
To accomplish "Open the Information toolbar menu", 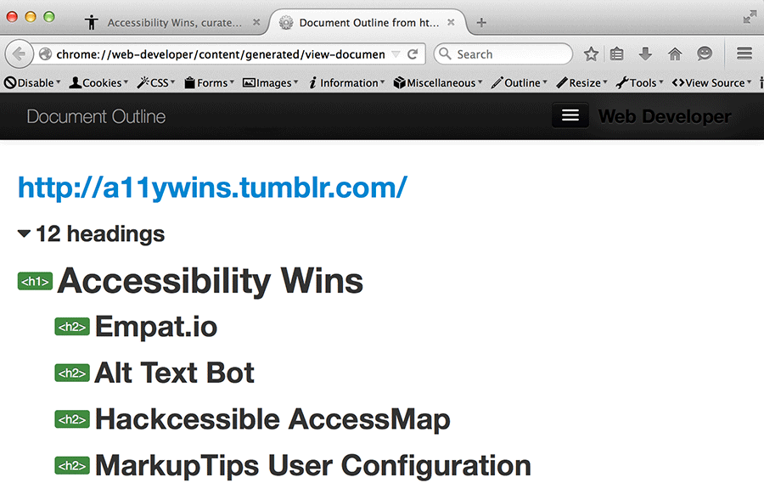I will click(346, 83).
